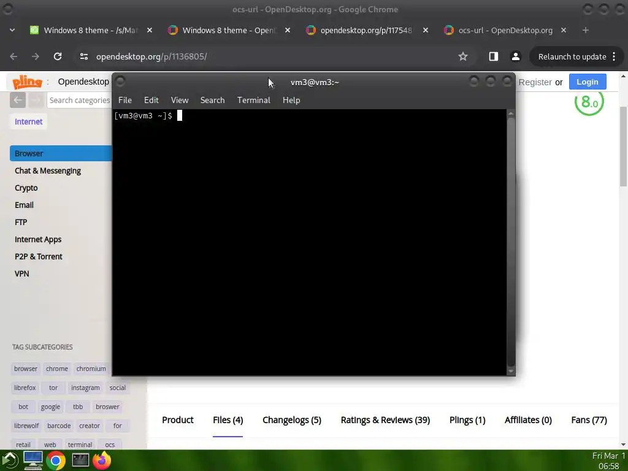Close the ocs-url OpenDesktop.org tab
This screenshot has height=471, width=628.
click(564, 30)
